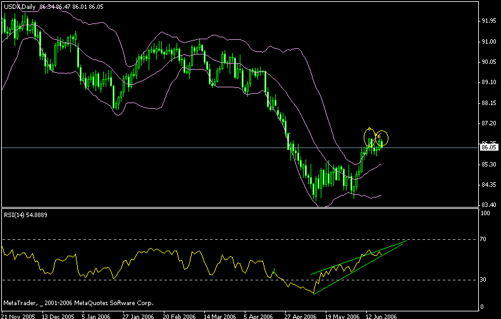The image size is (501, 319).
Task: Click the 91.00 price axis label
Action: (489, 42)
